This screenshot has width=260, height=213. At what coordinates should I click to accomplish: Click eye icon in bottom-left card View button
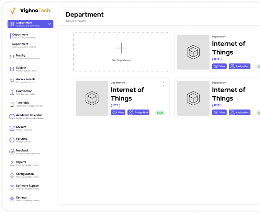coord(115,113)
